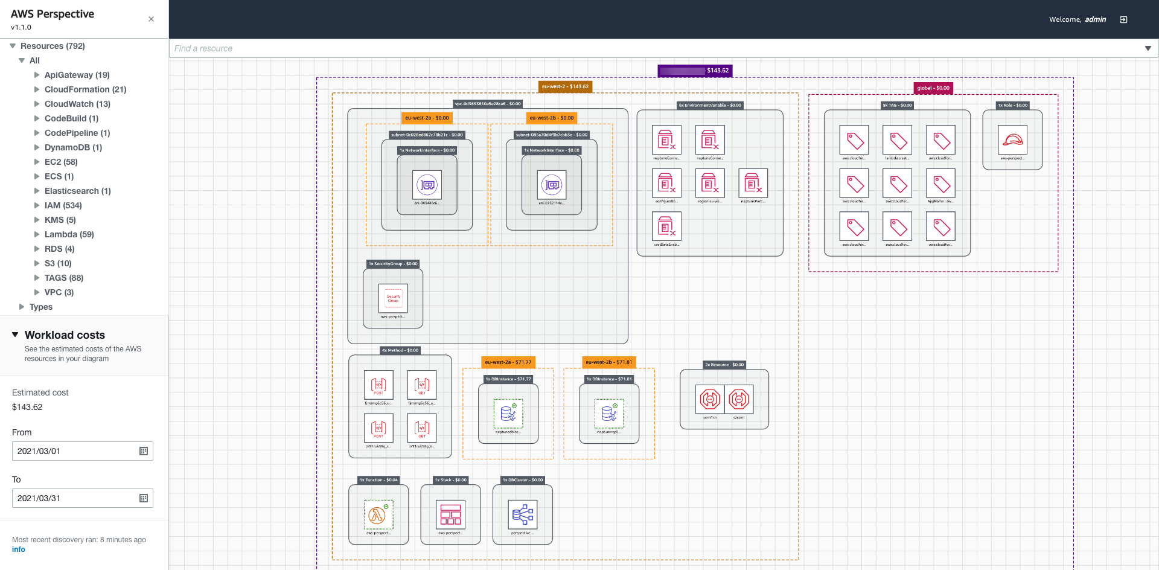Open the info link about discovery

[x=19, y=549]
